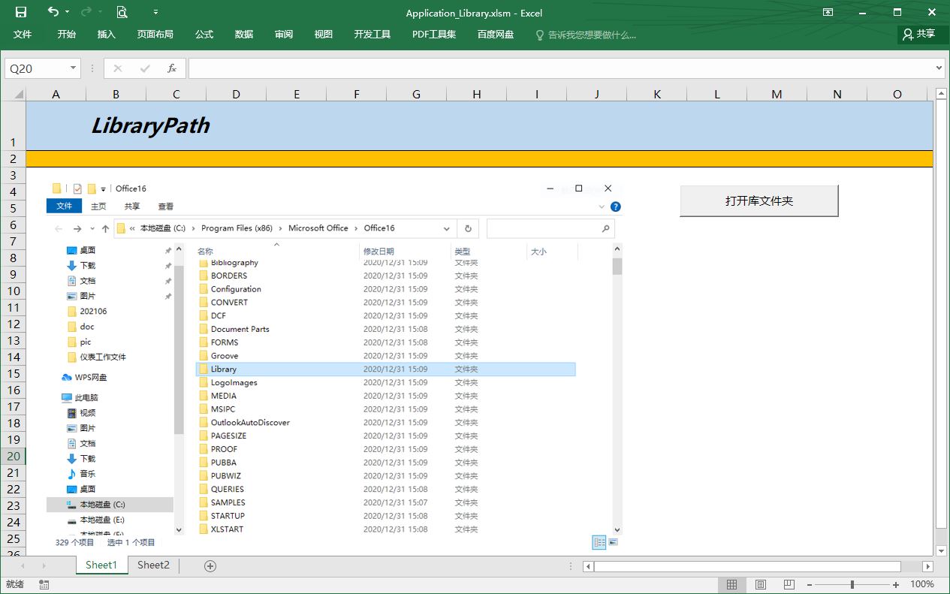Switch to Page Layout view
The width and height of the screenshot is (950, 594).
pyautogui.click(x=760, y=584)
